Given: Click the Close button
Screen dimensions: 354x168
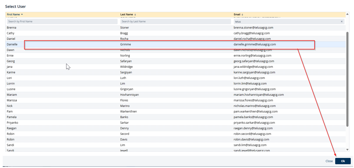Looking at the screenshot, I should 329,161.
